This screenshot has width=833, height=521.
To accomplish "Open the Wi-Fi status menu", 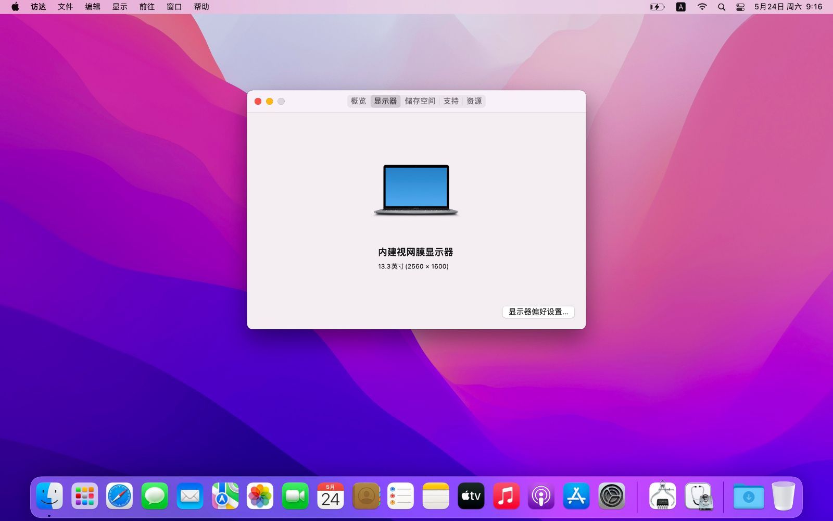I will [x=702, y=7].
